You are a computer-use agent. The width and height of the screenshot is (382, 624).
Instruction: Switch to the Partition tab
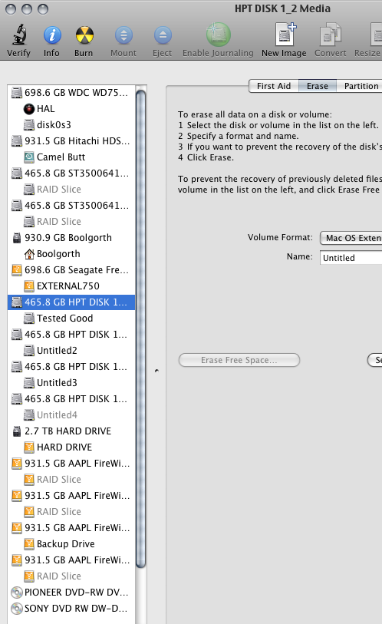click(x=360, y=86)
